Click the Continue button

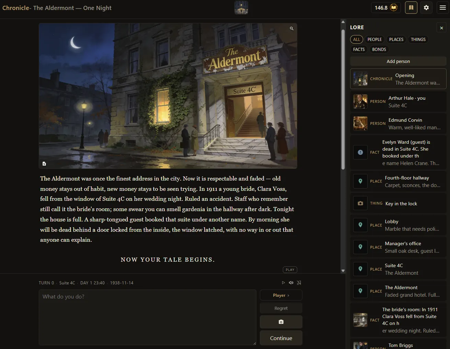click(281, 338)
